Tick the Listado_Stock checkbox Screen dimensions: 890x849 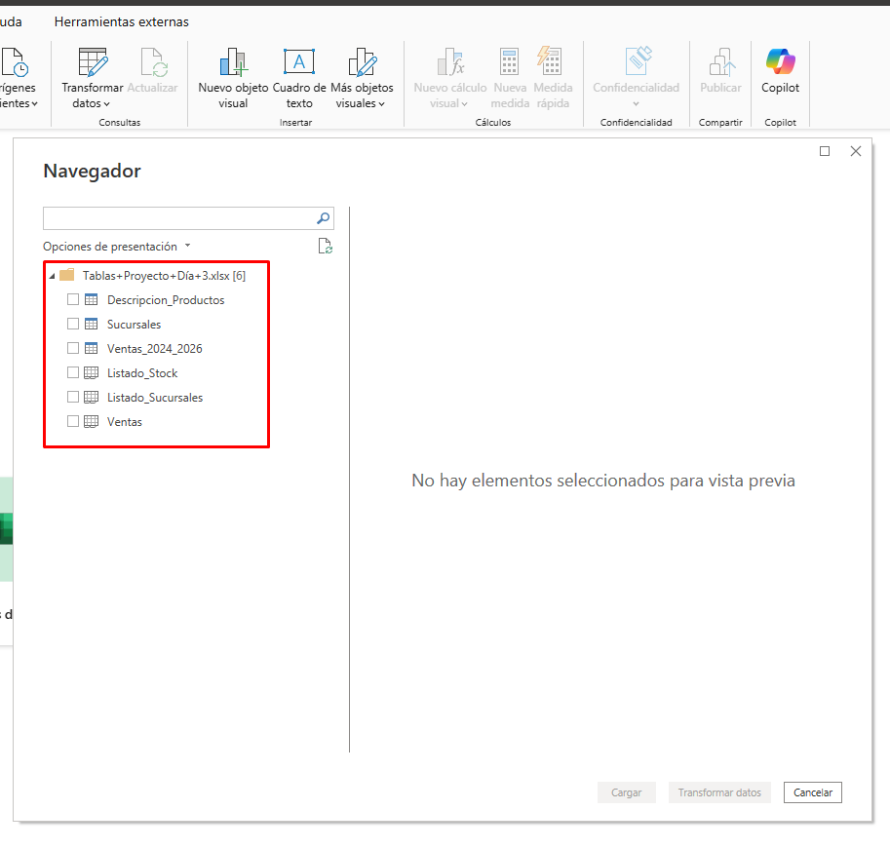[73, 373]
